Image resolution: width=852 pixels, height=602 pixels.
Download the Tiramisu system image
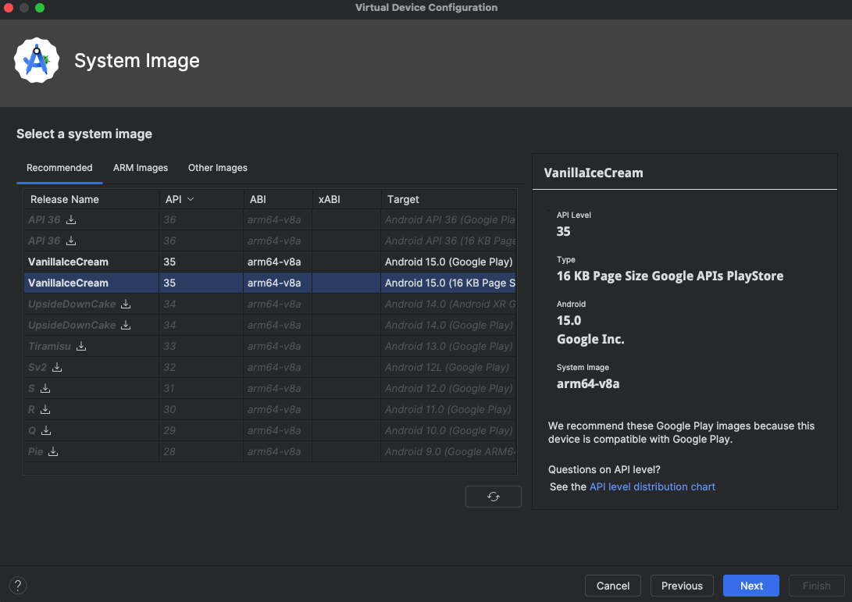pyautogui.click(x=81, y=346)
